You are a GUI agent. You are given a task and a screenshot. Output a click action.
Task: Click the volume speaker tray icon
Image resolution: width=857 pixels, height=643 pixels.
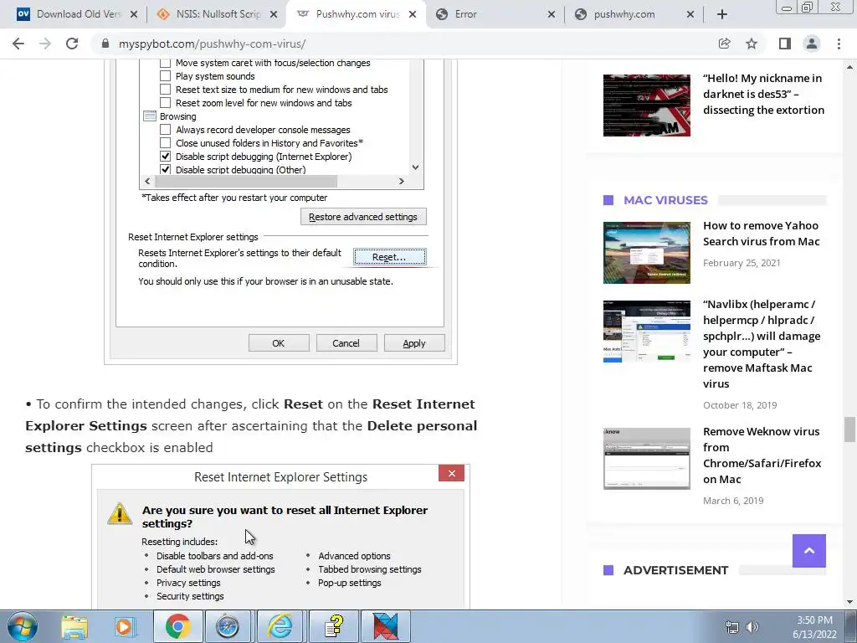click(x=752, y=627)
